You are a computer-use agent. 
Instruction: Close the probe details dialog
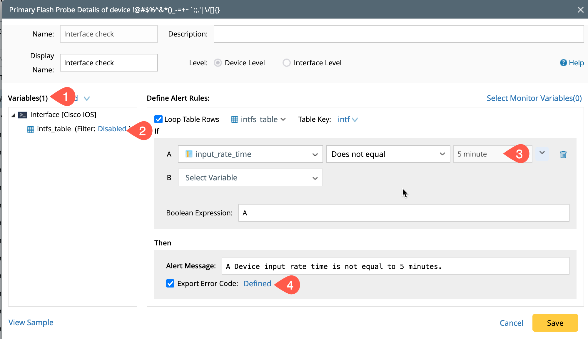click(580, 10)
